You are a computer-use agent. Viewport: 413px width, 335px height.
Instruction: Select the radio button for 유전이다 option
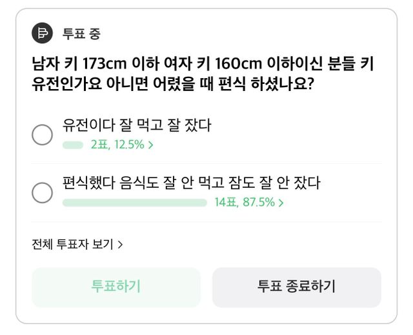pyautogui.click(x=43, y=134)
